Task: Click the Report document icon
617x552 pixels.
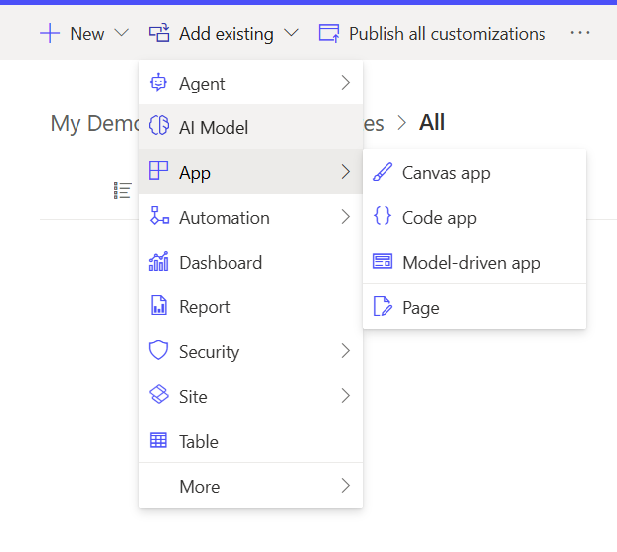Action: point(159,305)
